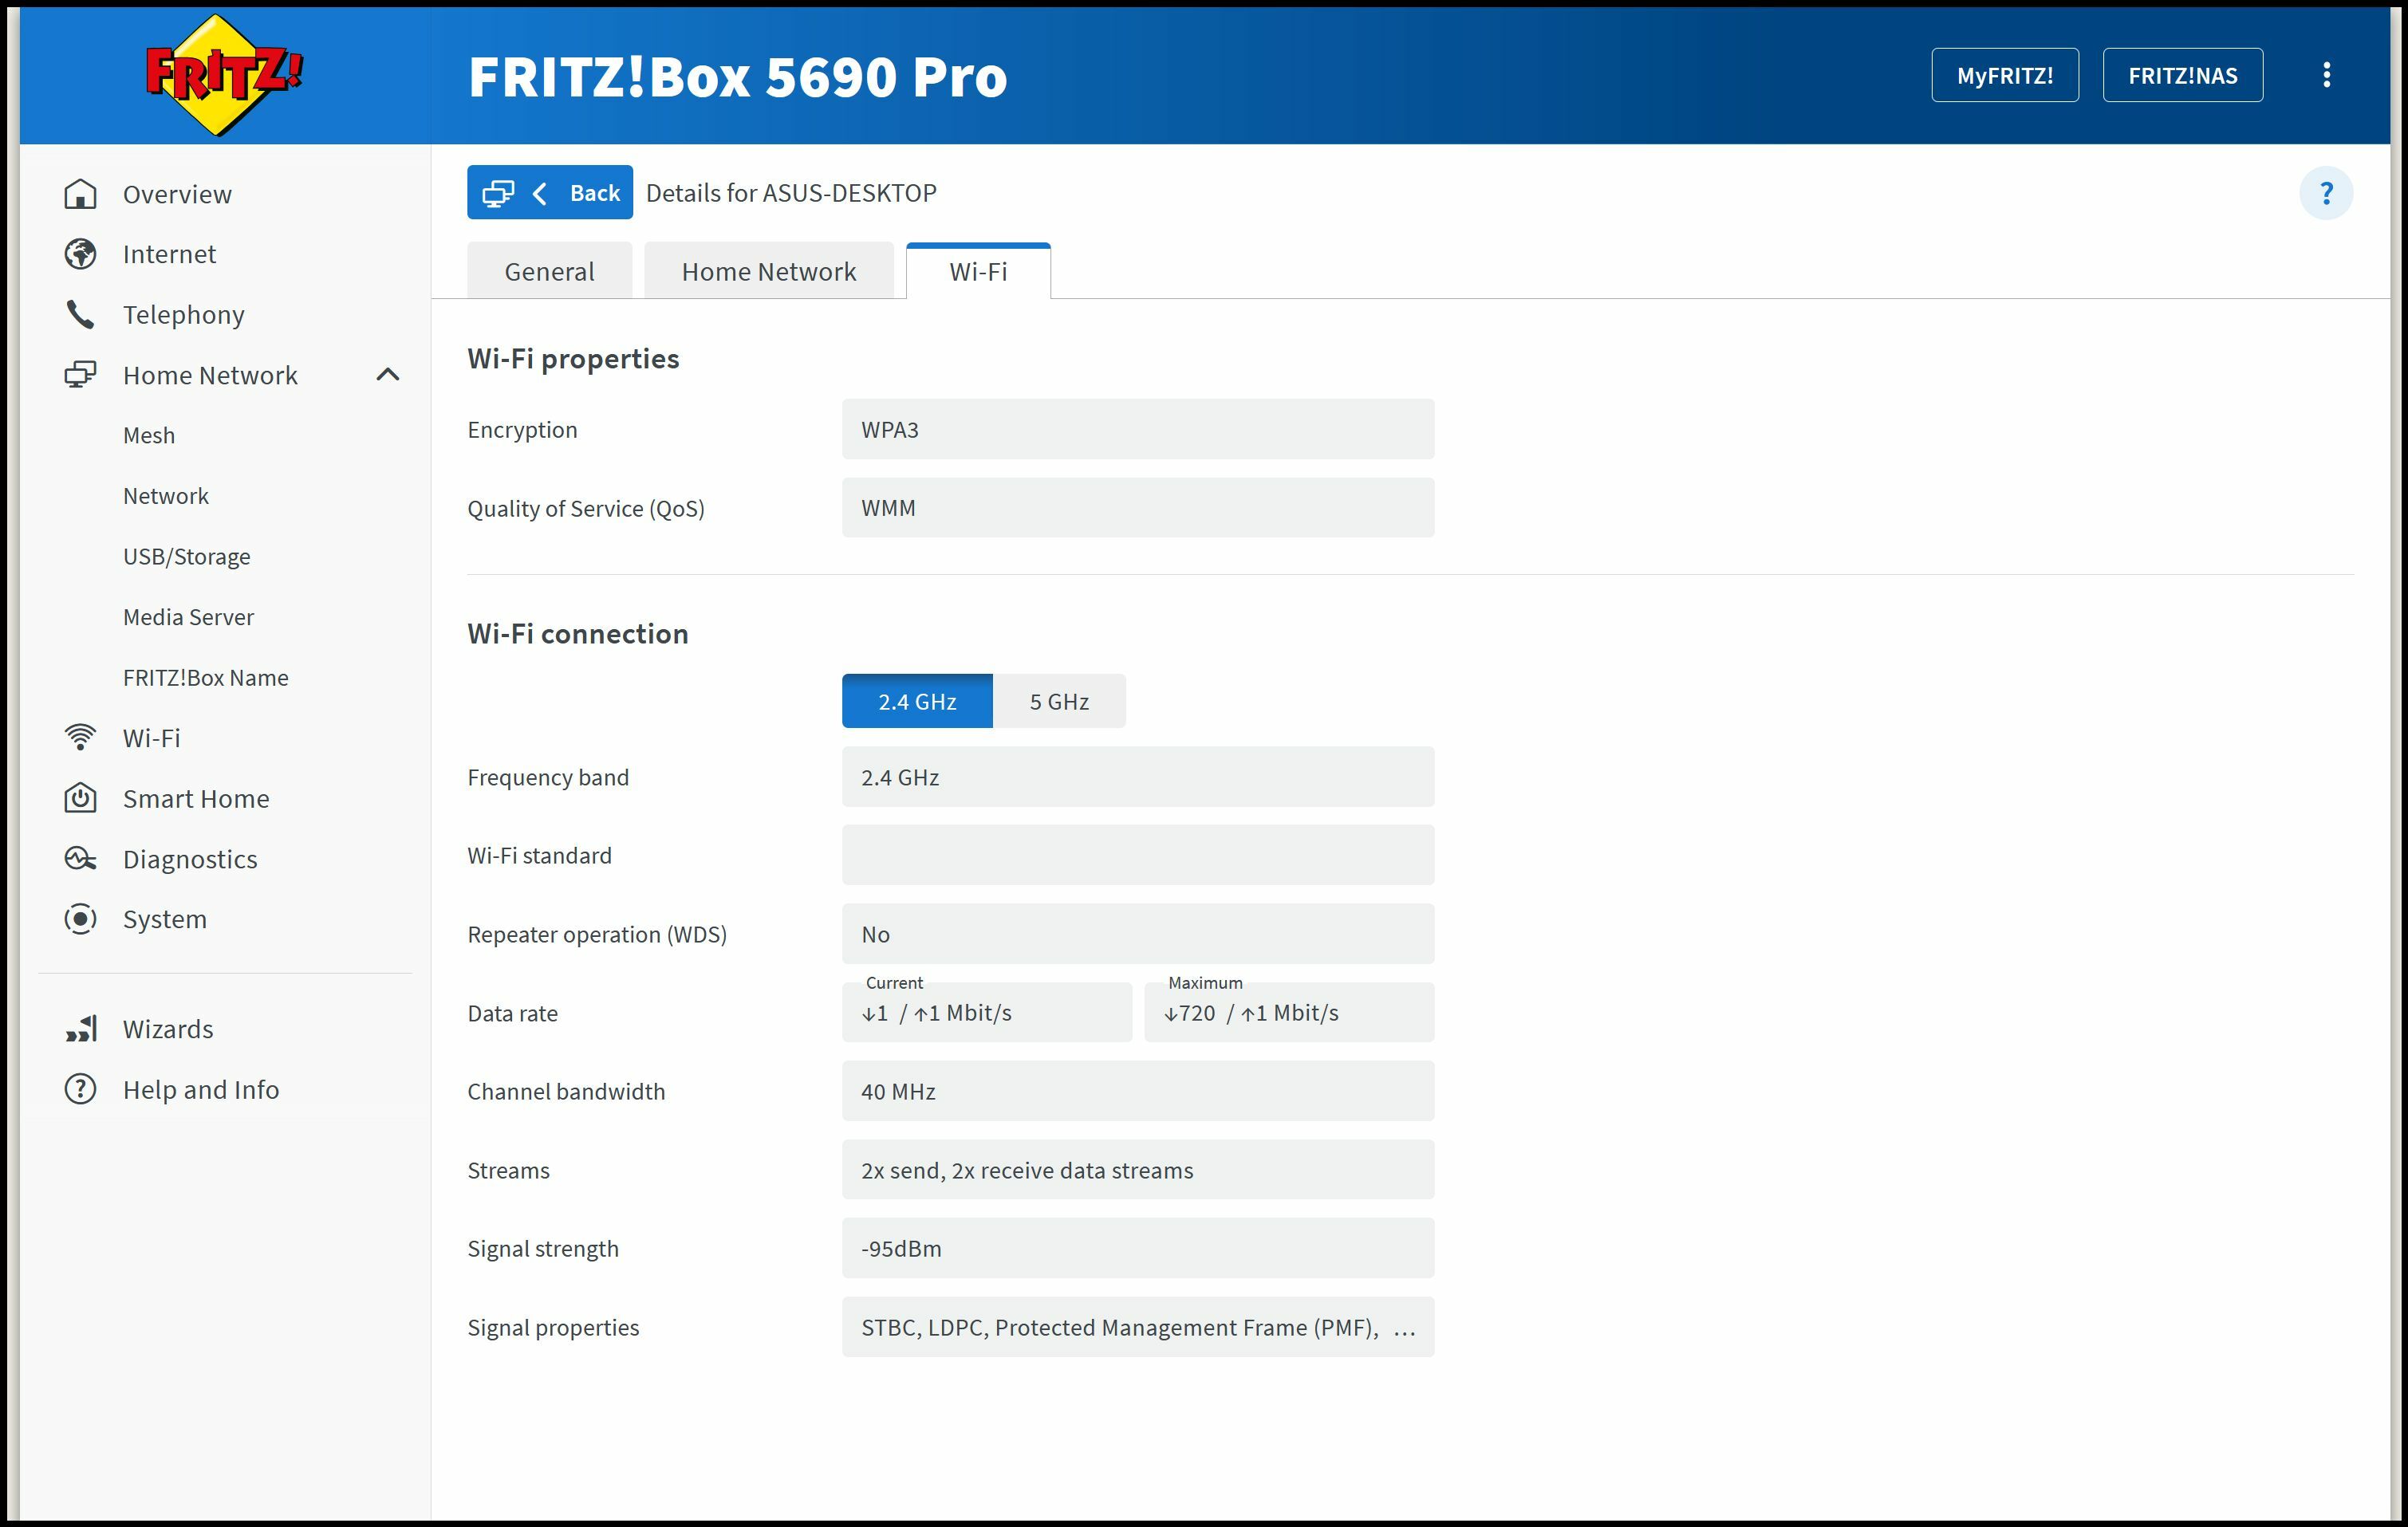
Task: Click the Current data rate field
Action: (987, 1013)
